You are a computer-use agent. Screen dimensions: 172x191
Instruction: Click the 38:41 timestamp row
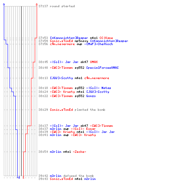click(67, 135)
